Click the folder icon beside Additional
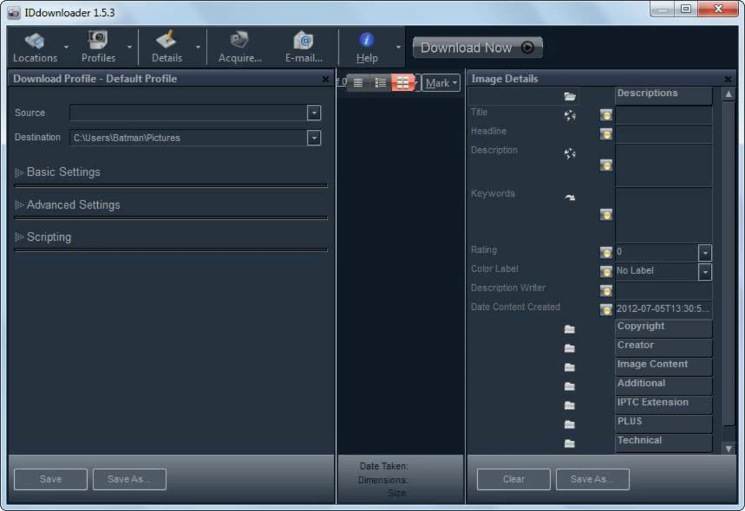This screenshot has width=745, height=511. (x=569, y=386)
